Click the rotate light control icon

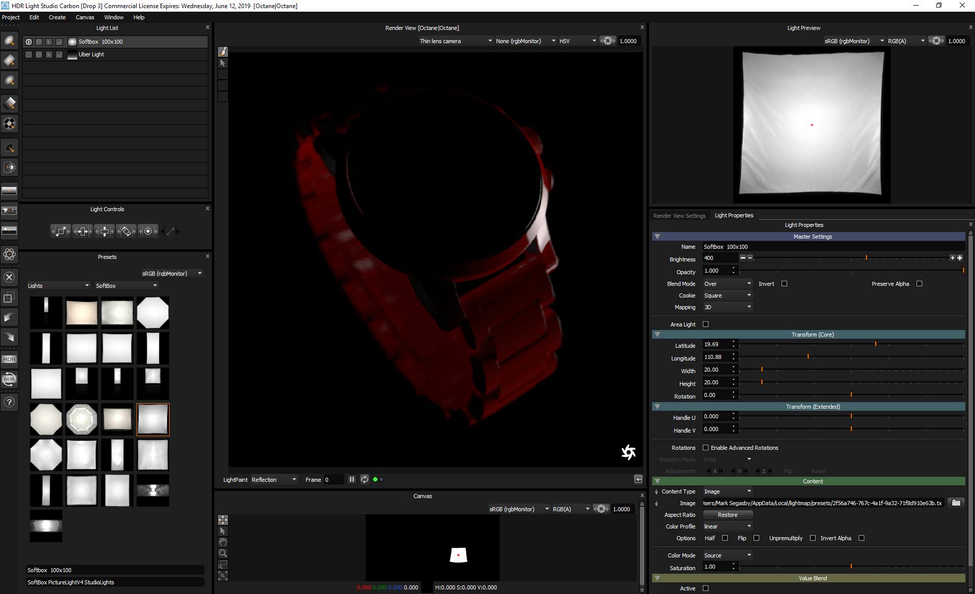pos(127,231)
